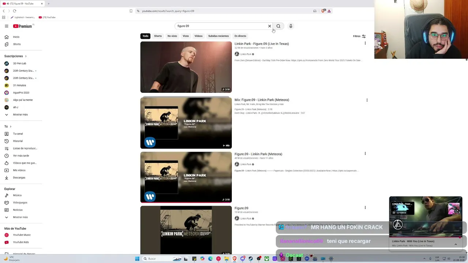Image resolution: width=468 pixels, height=263 pixels.
Task: Open the Lightshot bookmark
Action: (23, 17)
